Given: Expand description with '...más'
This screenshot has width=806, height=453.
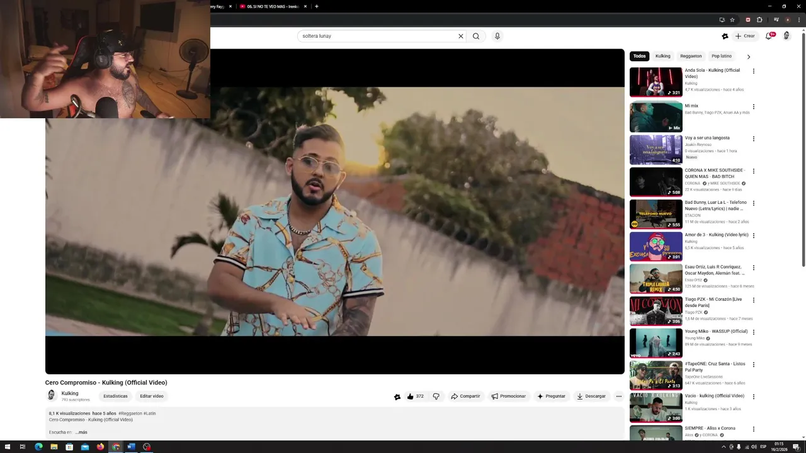Looking at the screenshot, I should pyautogui.click(x=81, y=432).
